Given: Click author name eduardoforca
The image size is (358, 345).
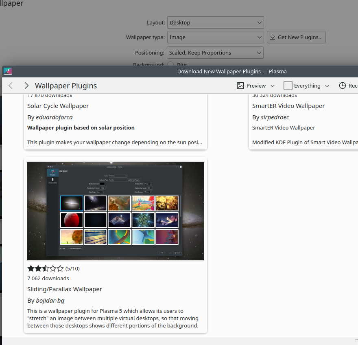Looking at the screenshot, I should pyautogui.click(x=54, y=117).
